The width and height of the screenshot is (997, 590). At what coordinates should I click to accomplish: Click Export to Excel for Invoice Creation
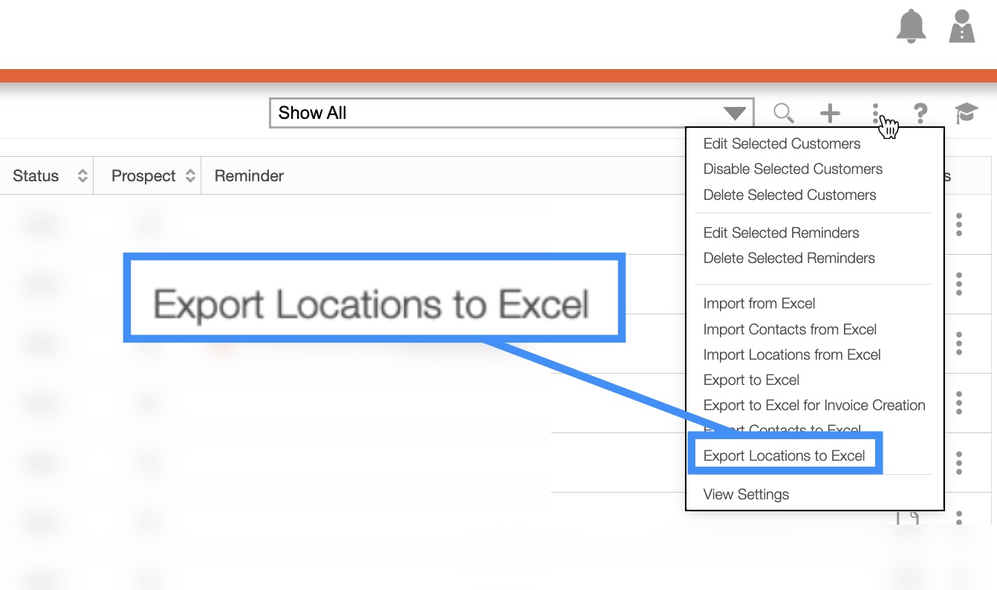click(813, 405)
